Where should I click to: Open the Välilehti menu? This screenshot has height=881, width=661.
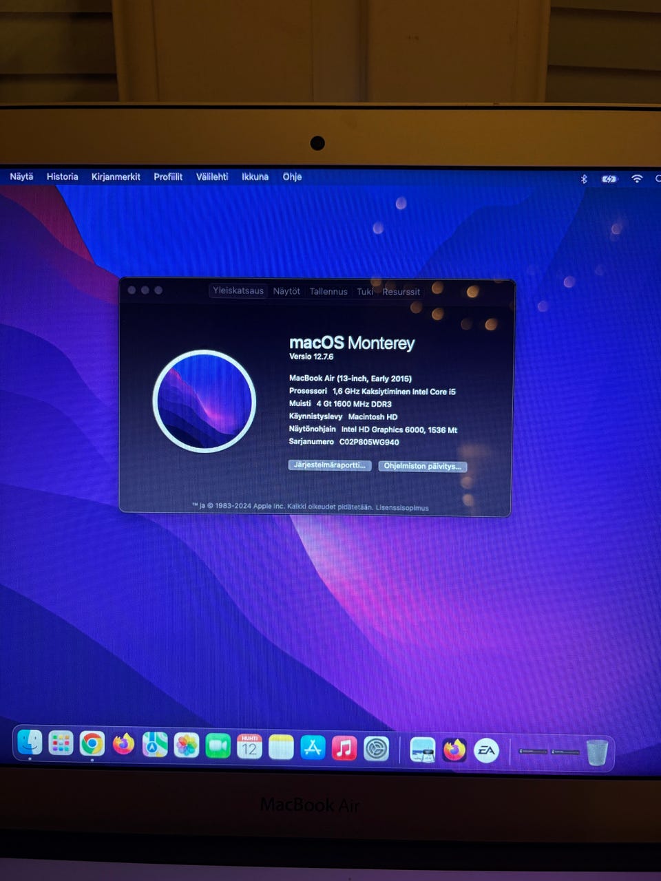click(212, 177)
